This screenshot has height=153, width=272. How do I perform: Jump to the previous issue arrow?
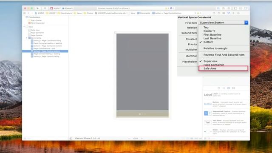click(195, 13)
